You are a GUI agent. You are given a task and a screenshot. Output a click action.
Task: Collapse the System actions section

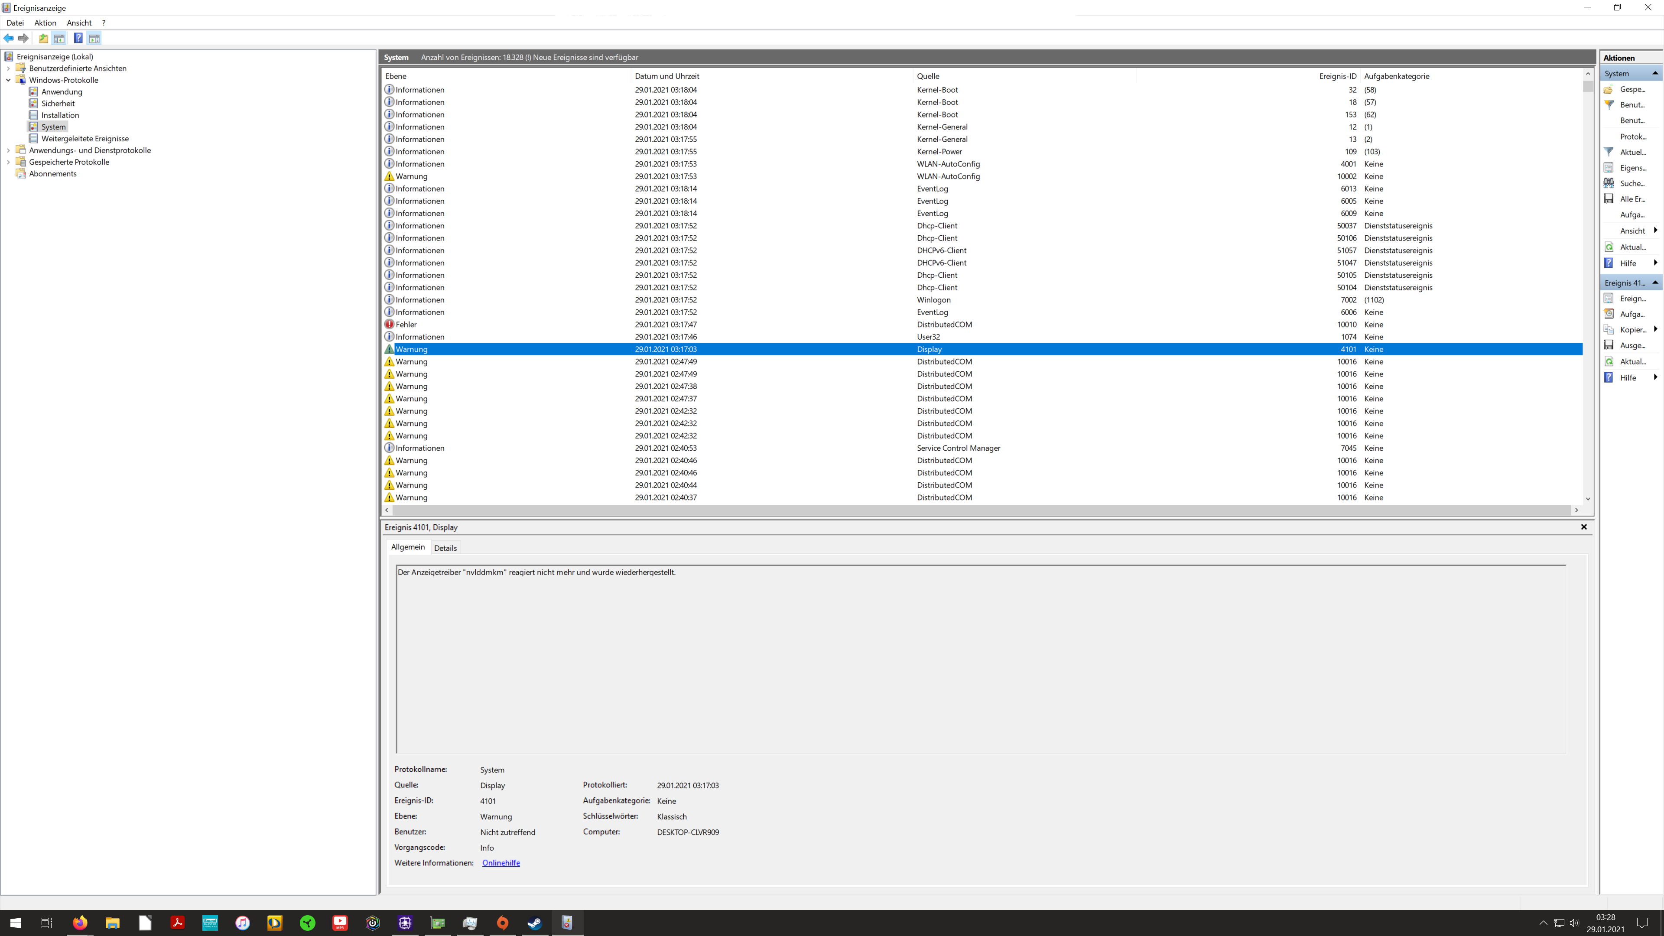(x=1655, y=74)
